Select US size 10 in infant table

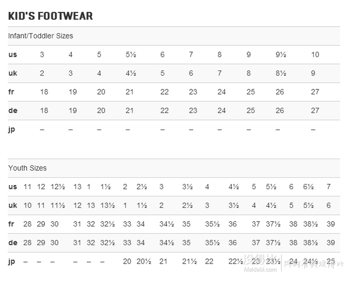[315, 54]
